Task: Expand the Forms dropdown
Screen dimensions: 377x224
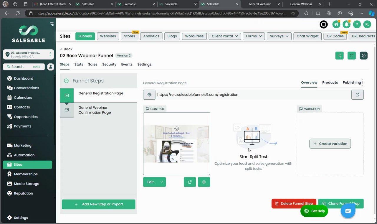Action: click(x=254, y=36)
